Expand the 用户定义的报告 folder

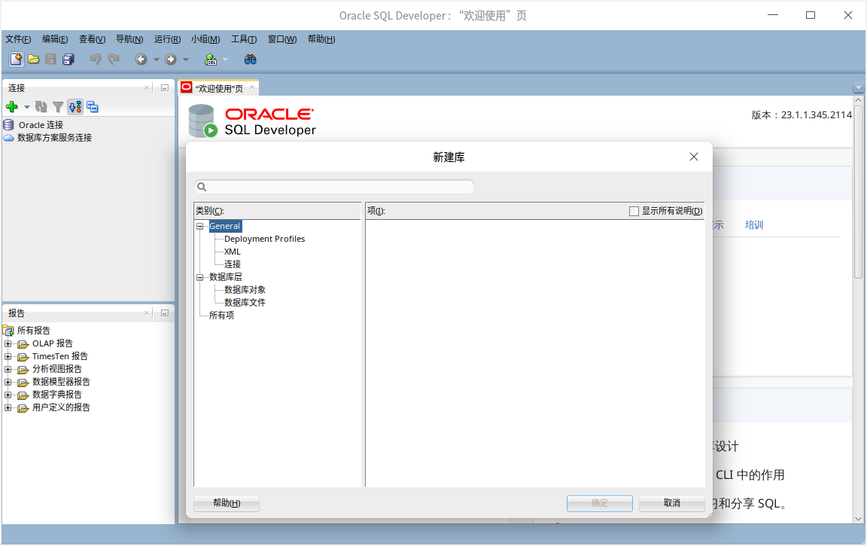(8, 407)
